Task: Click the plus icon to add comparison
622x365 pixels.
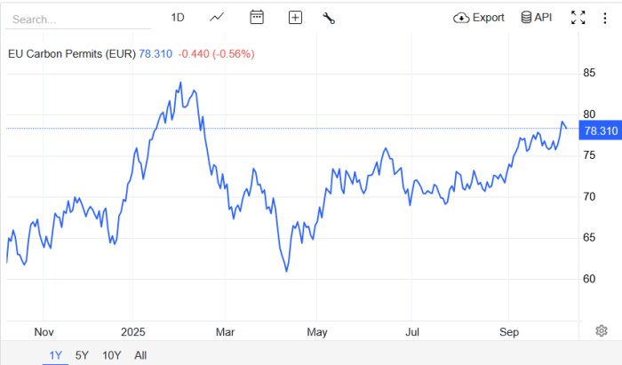Action: pos(295,17)
